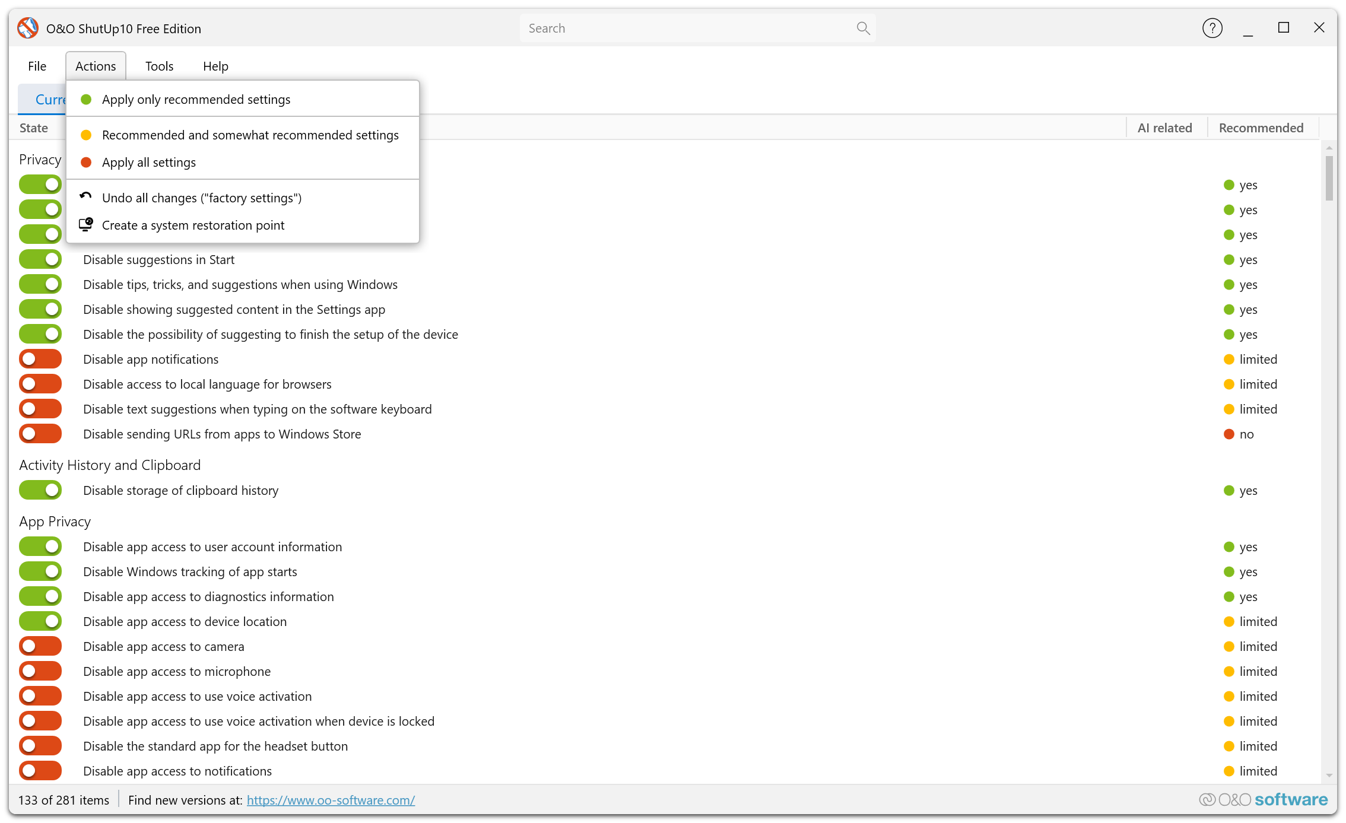Viewport: 1346px width, 823px height.
Task: Open the Help menu
Action: point(215,66)
